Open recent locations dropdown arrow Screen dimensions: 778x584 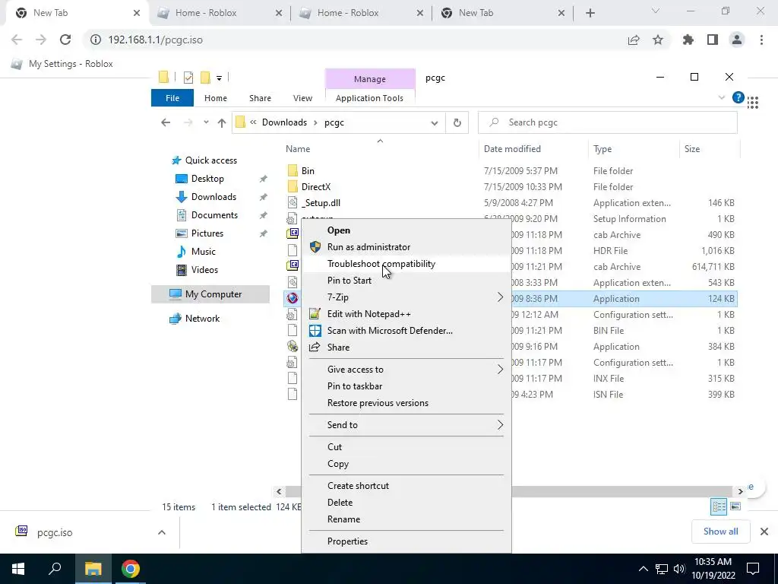click(x=206, y=122)
